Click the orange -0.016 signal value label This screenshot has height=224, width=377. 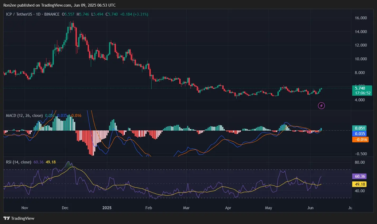coord(360,139)
